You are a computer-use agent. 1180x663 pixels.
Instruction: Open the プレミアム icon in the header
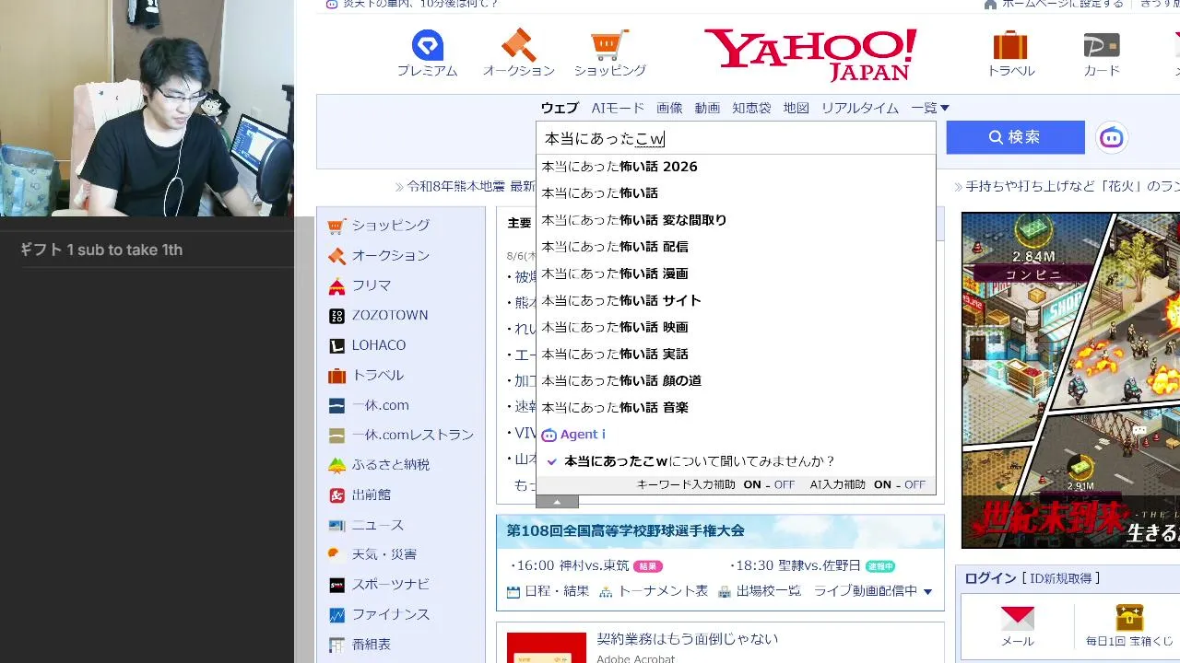click(x=427, y=45)
